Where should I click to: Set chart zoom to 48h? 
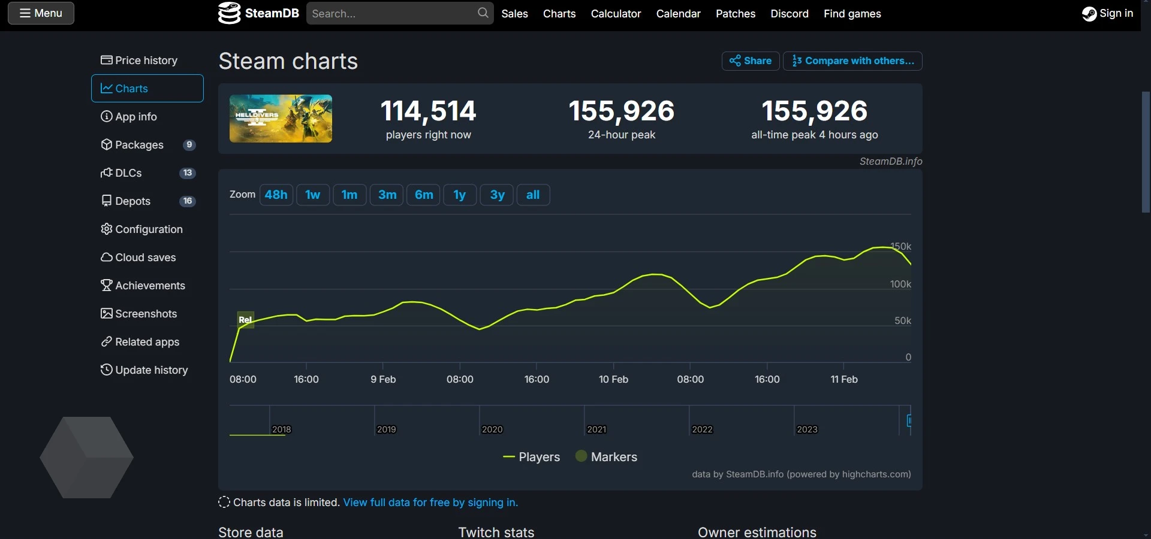pos(276,195)
